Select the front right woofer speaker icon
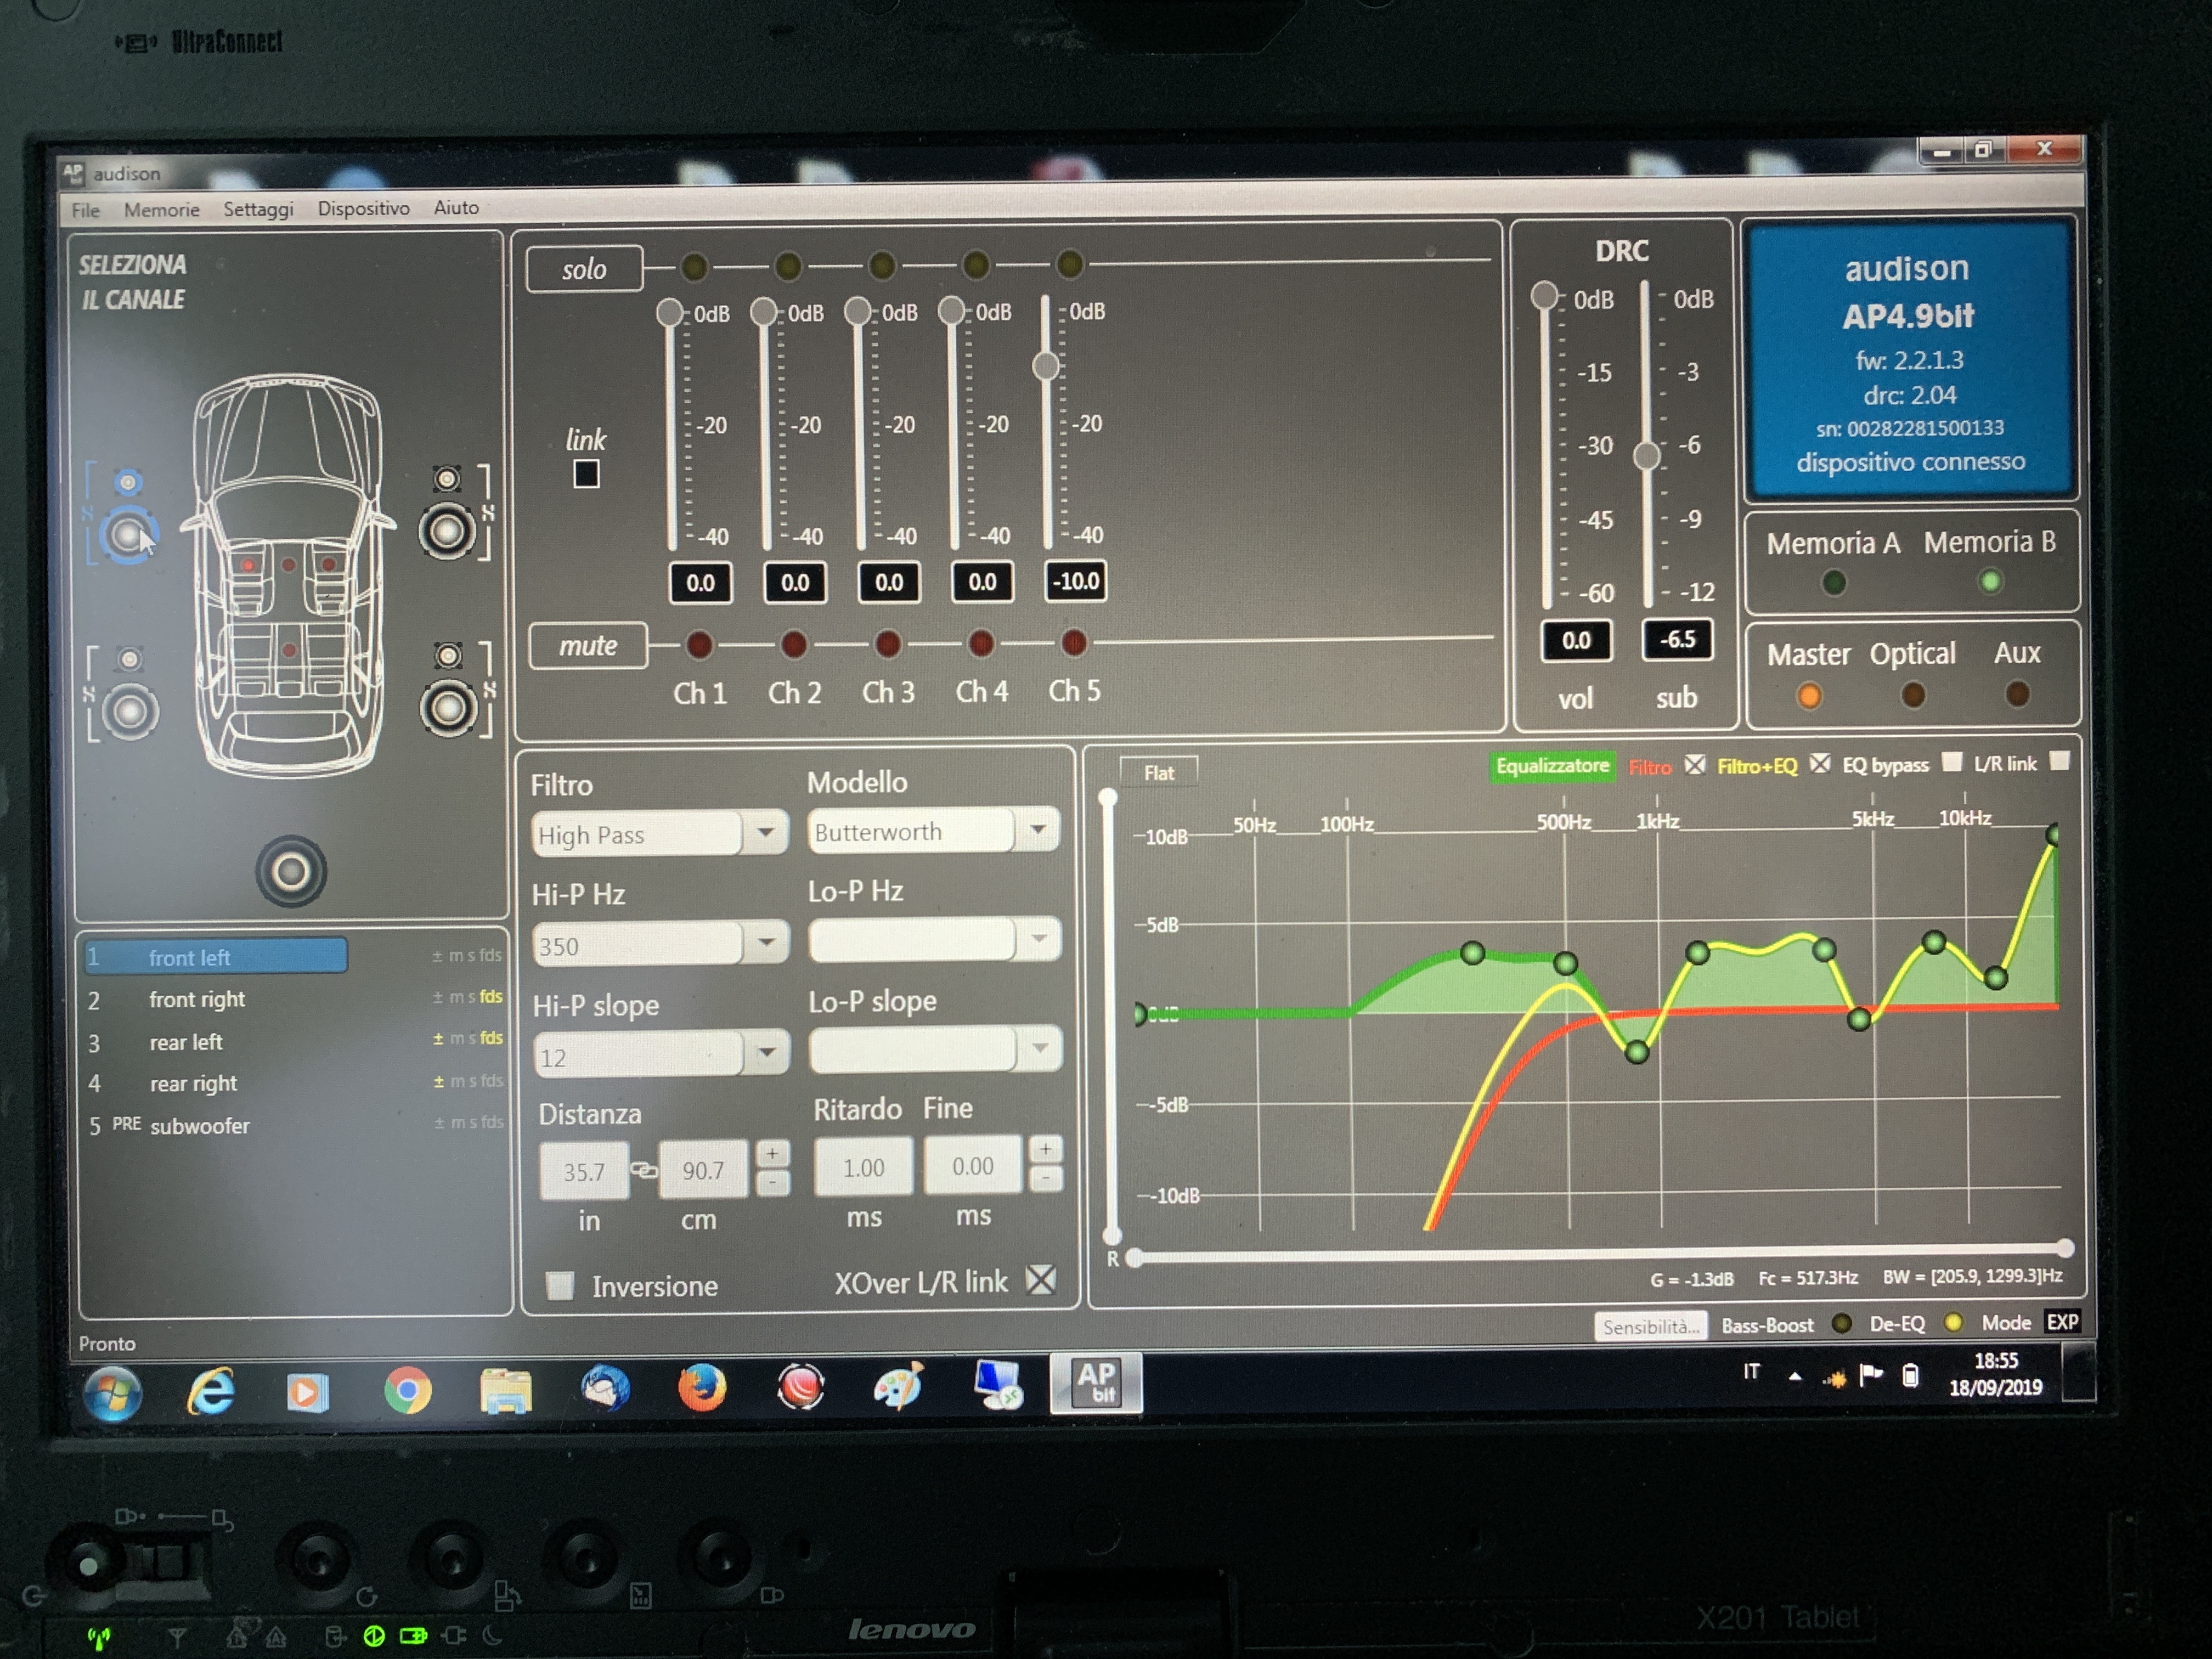The height and width of the screenshot is (1659, 2212). click(x=447, y=531)
